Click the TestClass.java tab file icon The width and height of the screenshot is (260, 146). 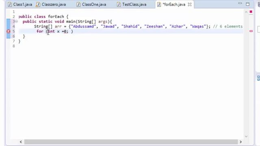(x=119, y=4)
